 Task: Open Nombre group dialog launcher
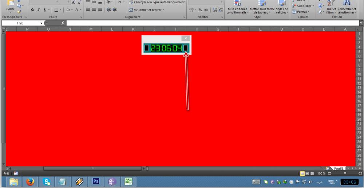[222, 17]
